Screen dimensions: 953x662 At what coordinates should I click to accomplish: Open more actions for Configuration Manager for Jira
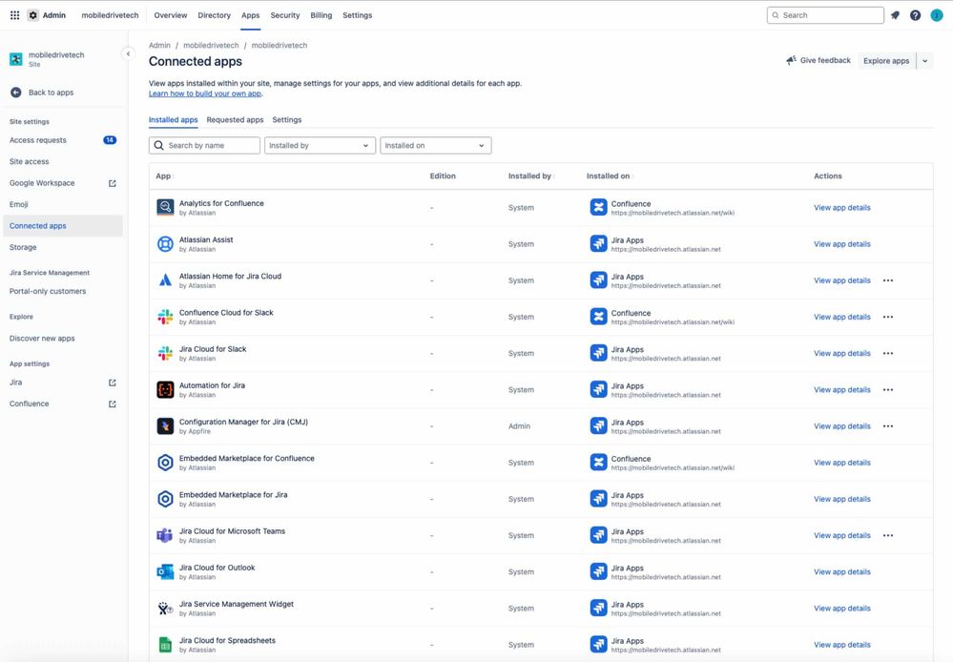[888, 426]
